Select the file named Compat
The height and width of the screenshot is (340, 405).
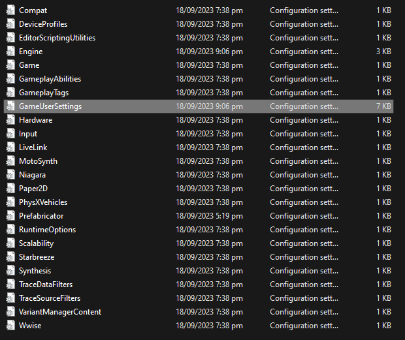[x=33, y=10]
